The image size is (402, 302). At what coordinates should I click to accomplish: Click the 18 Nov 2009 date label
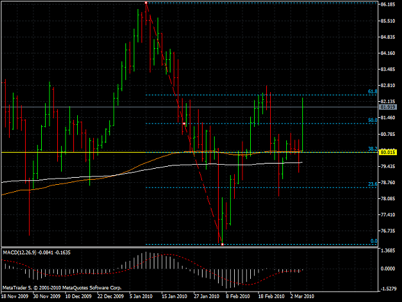pos(15,296)
